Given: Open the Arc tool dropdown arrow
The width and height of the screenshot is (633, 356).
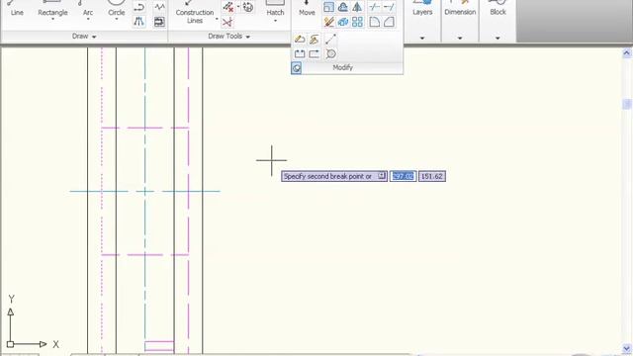Looking at the screenshot, I should (x=88, y=19).
